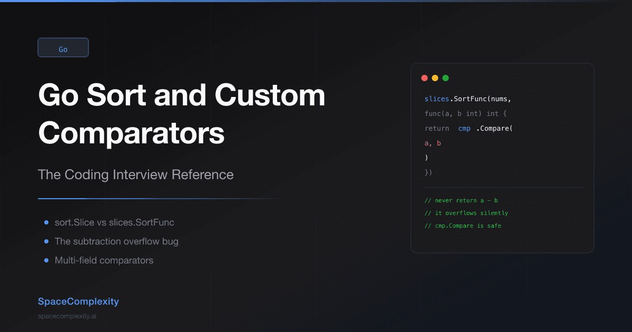The image size is (632, 332).
Task: Click the comment "// it overflows silently"
Action: [x=466, y=213]
